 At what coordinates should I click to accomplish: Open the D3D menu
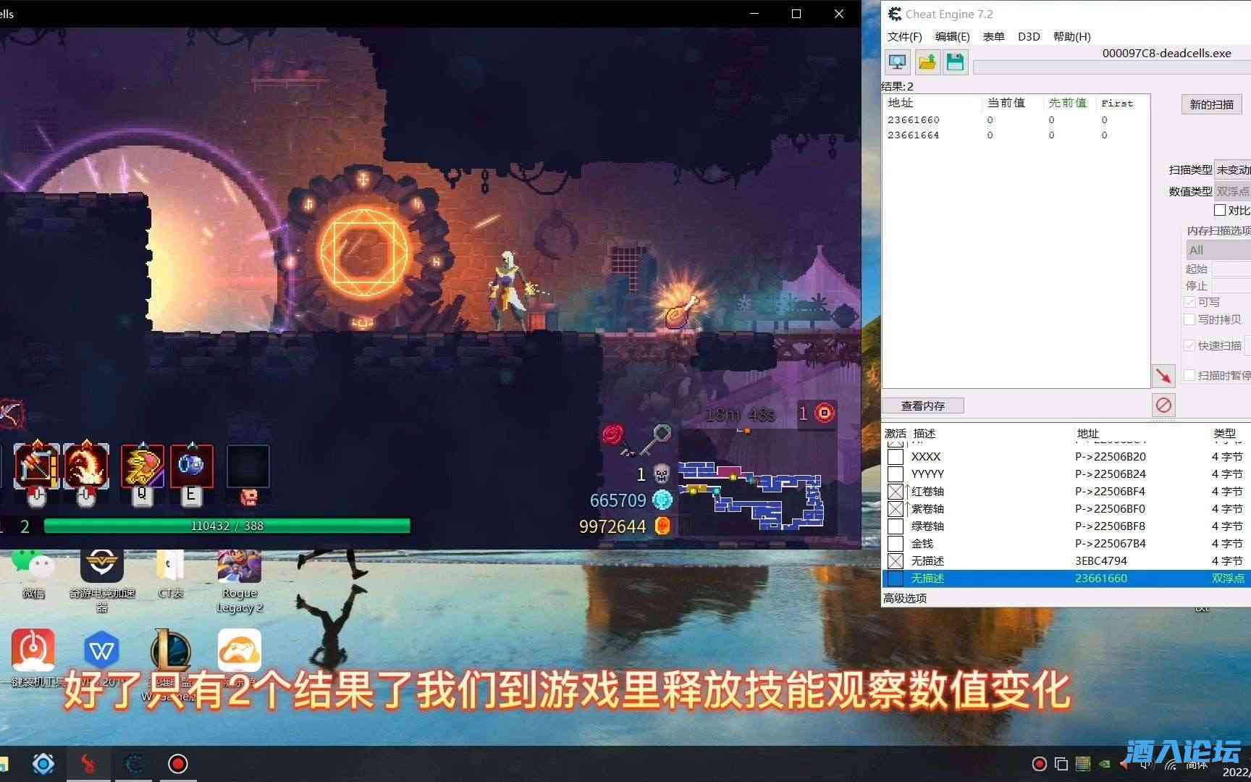coord(1029,36)
